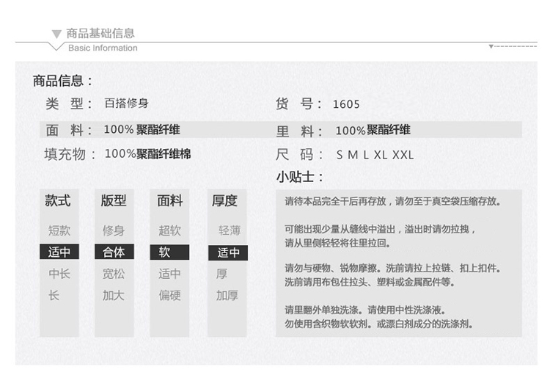Select 短款 in the 款式 column
The image size is (550, 386).
(x=59, y=230)
